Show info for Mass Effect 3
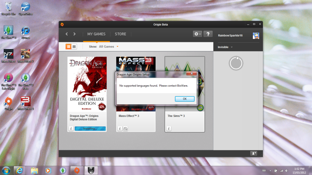Screen dimensions: 312x175 point(120,129)
